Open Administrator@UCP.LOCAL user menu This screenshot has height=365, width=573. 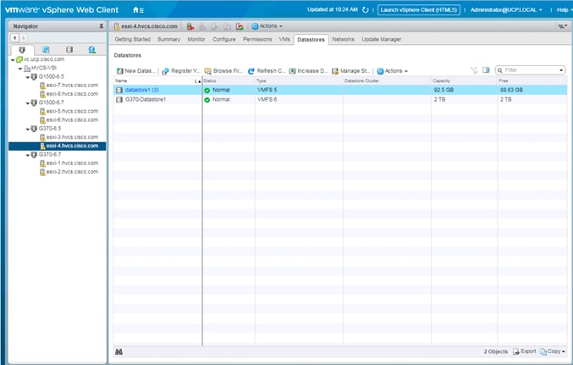pyautogui.click(x=506, y=10)
